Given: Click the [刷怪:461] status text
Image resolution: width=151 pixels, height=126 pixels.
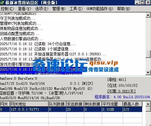Looking at the screenshot, I should pyautogui.click(x=117, y=80).
